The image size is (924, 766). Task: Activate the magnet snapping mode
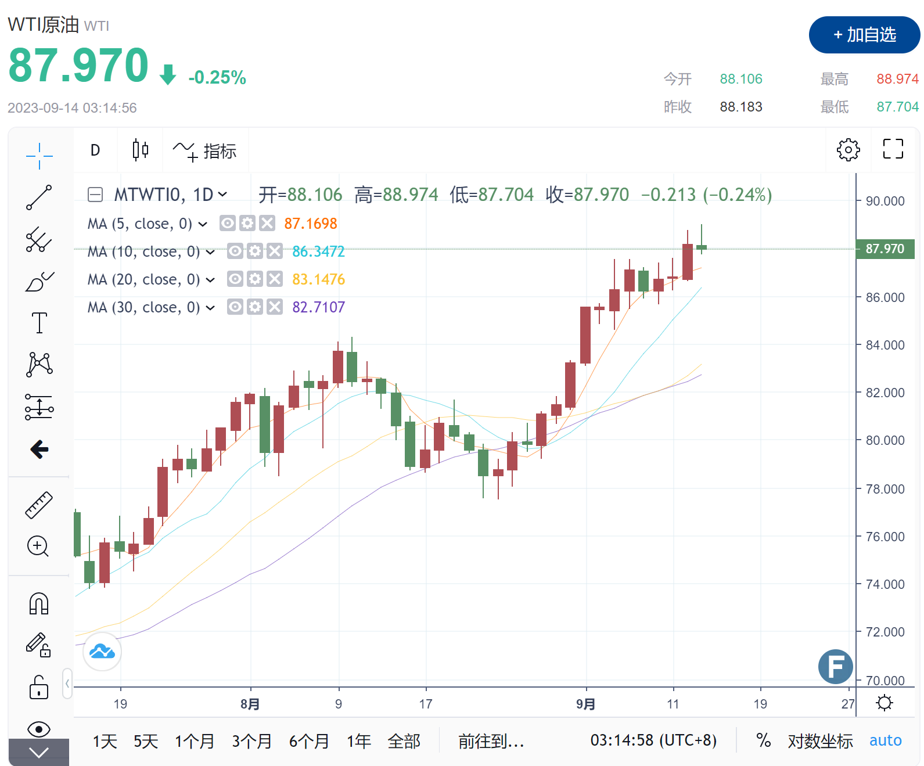pyautogui.click(x=39, y=603)
